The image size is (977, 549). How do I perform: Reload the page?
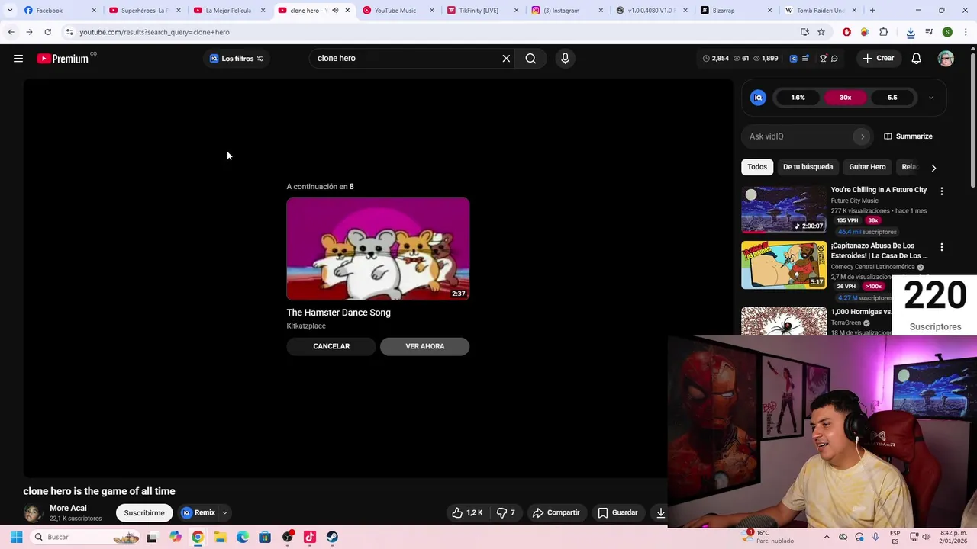(47, 32)
